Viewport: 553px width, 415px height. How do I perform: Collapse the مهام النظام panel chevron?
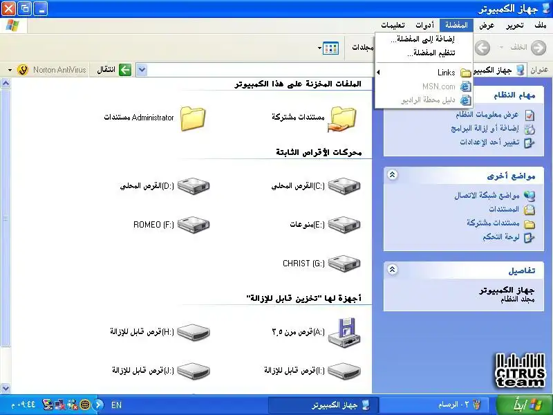click(x=393, y=95)
